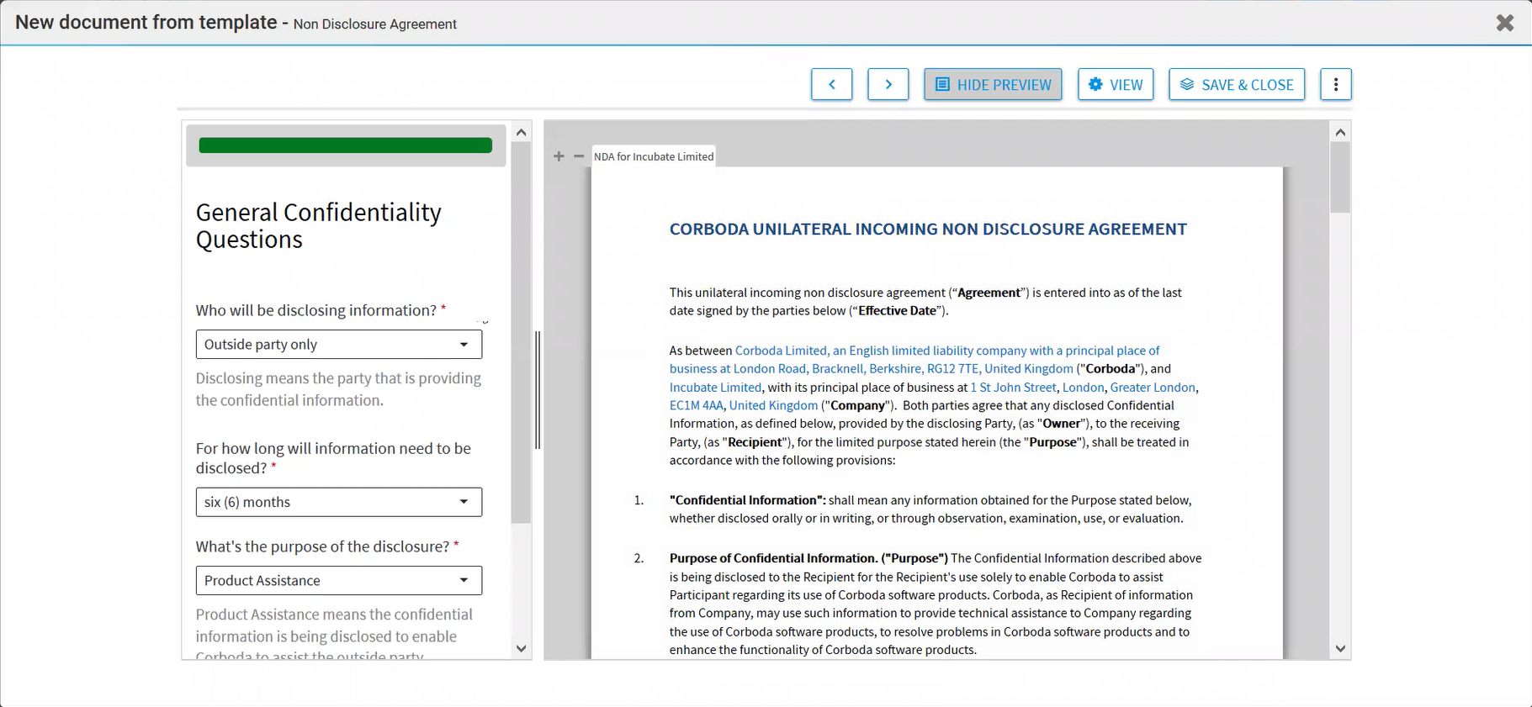Image resolution: width=1532 pixels, height=707 pixels.
Task: Click the View button
Action: pyautogui.click(x=1116, y=84)
